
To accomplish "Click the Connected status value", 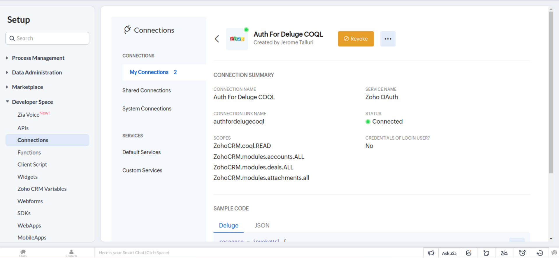I will click(x=387, y=122).
